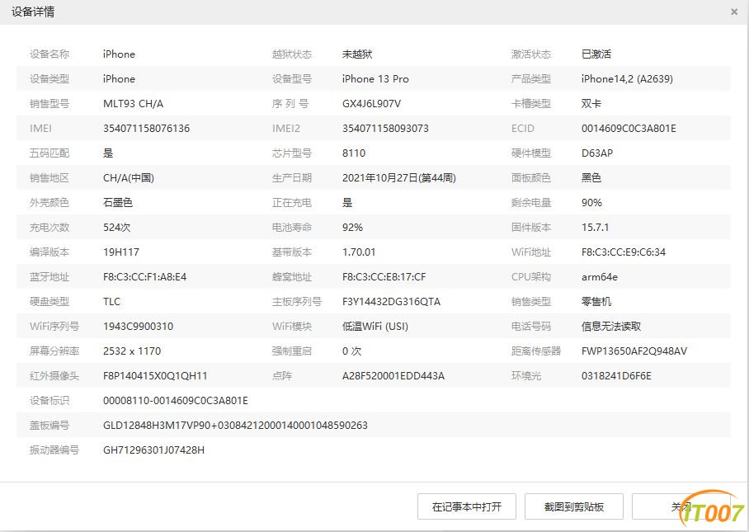
Task: Click the battery life value 92%
Action: (x=352, y=228)
